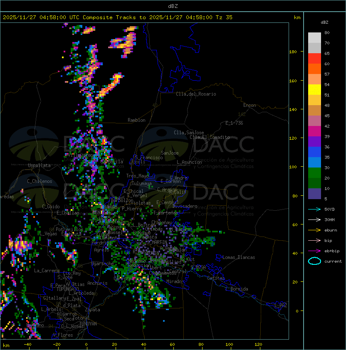This screenshot has height=350, width=346.
Task: Click the 'eburn' legend label
Action: (x=331, y=230)
